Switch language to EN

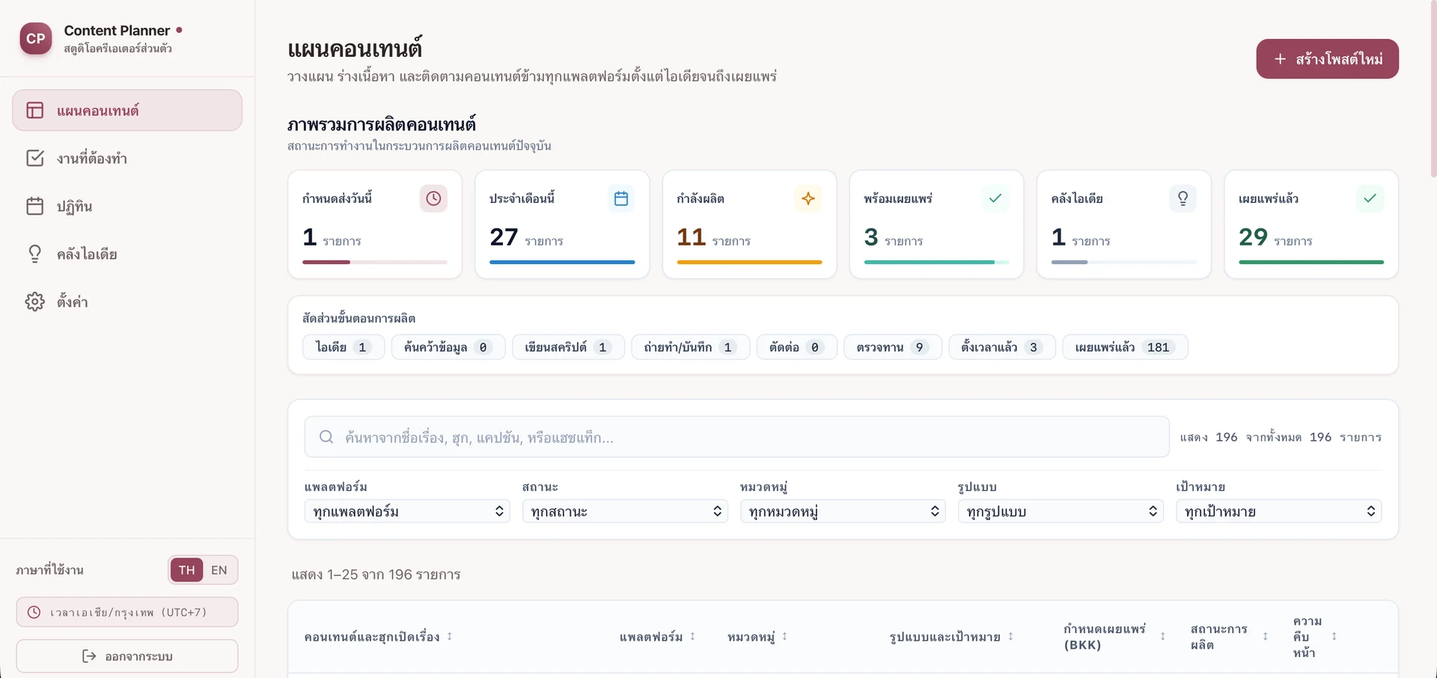(x=219, y=570)
